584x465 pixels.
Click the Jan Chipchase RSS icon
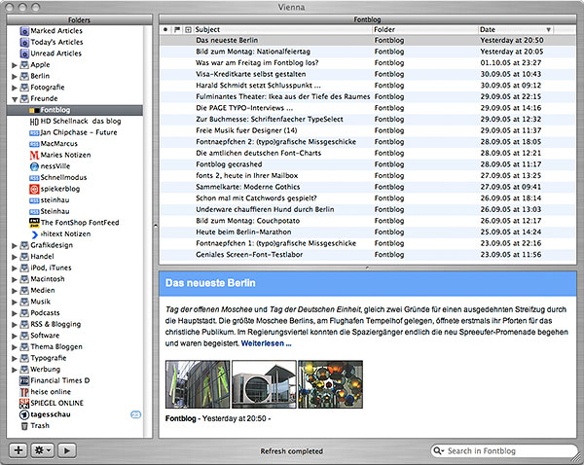point(34,133)
